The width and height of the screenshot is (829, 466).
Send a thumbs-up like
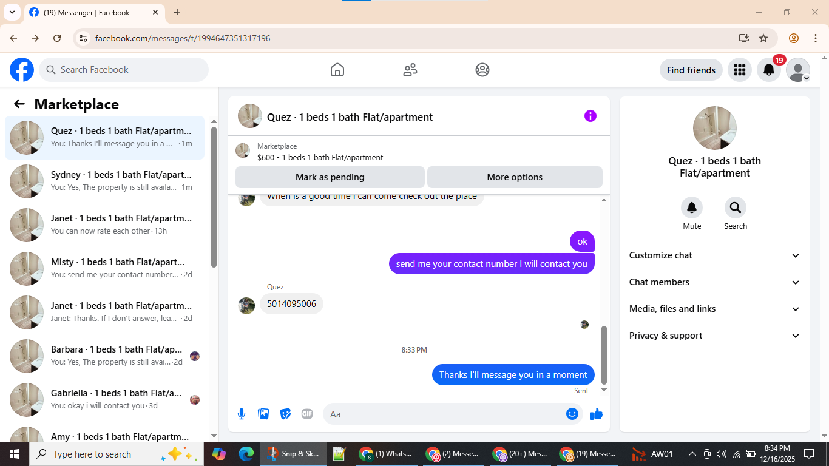click(x=597, y=414)
